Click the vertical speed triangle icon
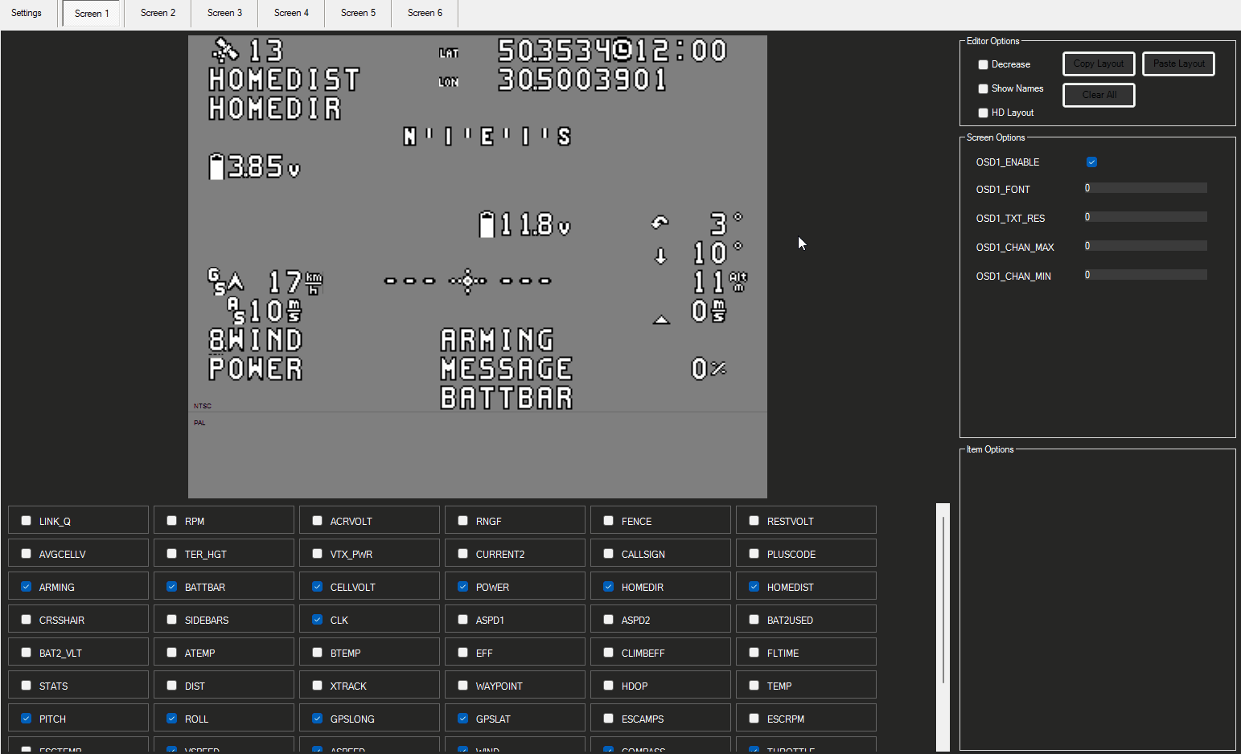Image resolution: width=1241 pixels, height=754 pixels. pyautogui.click(x=661, y=319)
